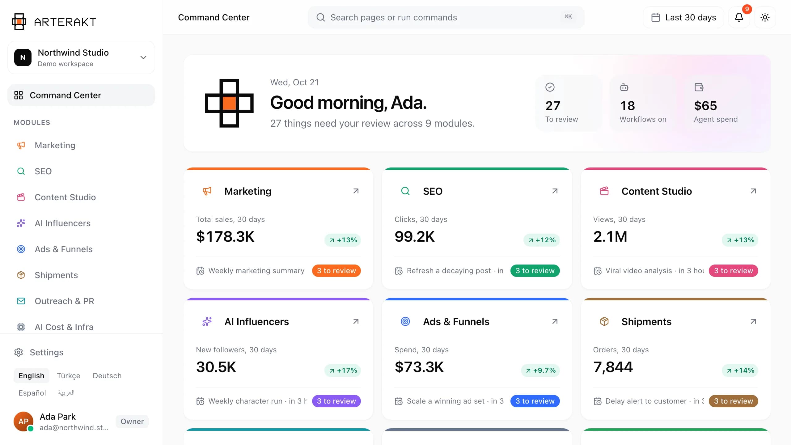
Task: Go to Ads & Funnels in sidebar
Action: pos(81,249)
